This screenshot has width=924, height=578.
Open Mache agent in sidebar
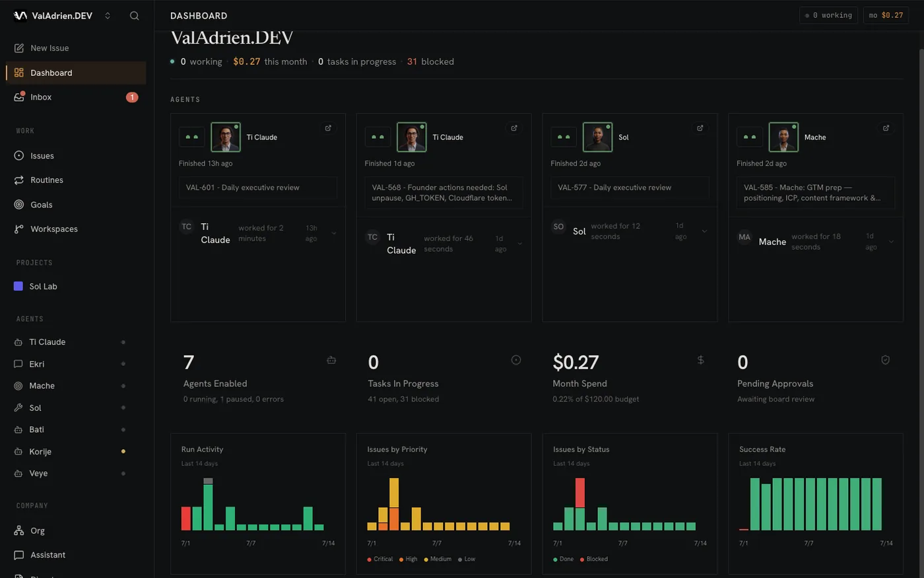[76, 386]
